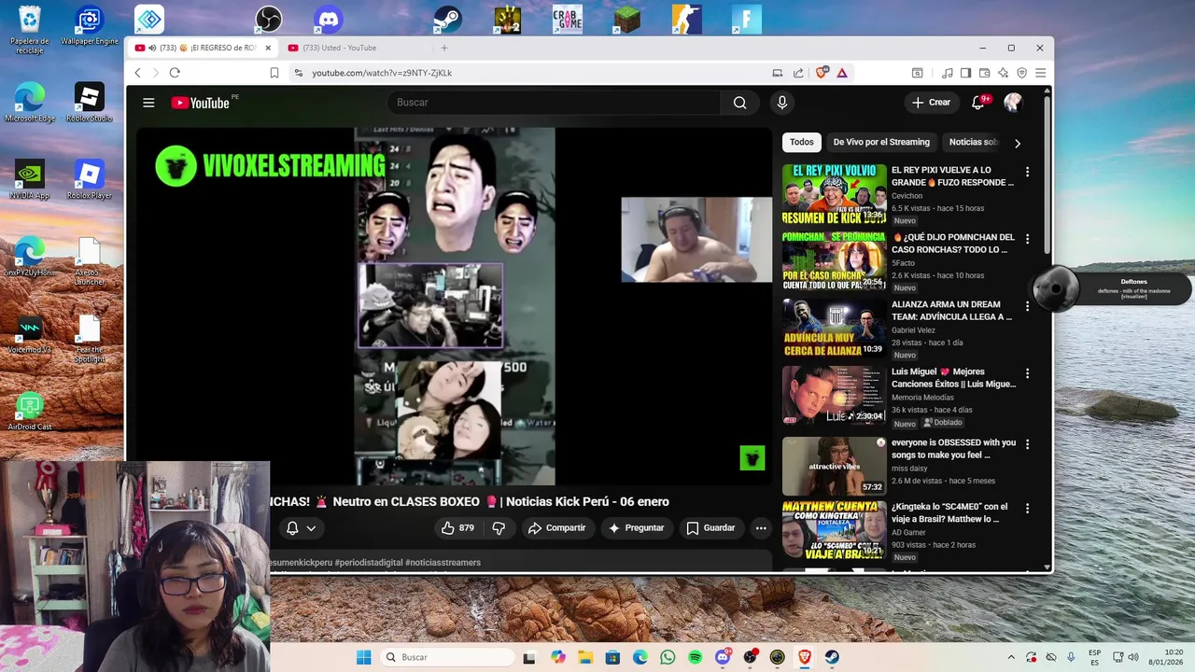Open YouTube notifications bell

[978, 103]
